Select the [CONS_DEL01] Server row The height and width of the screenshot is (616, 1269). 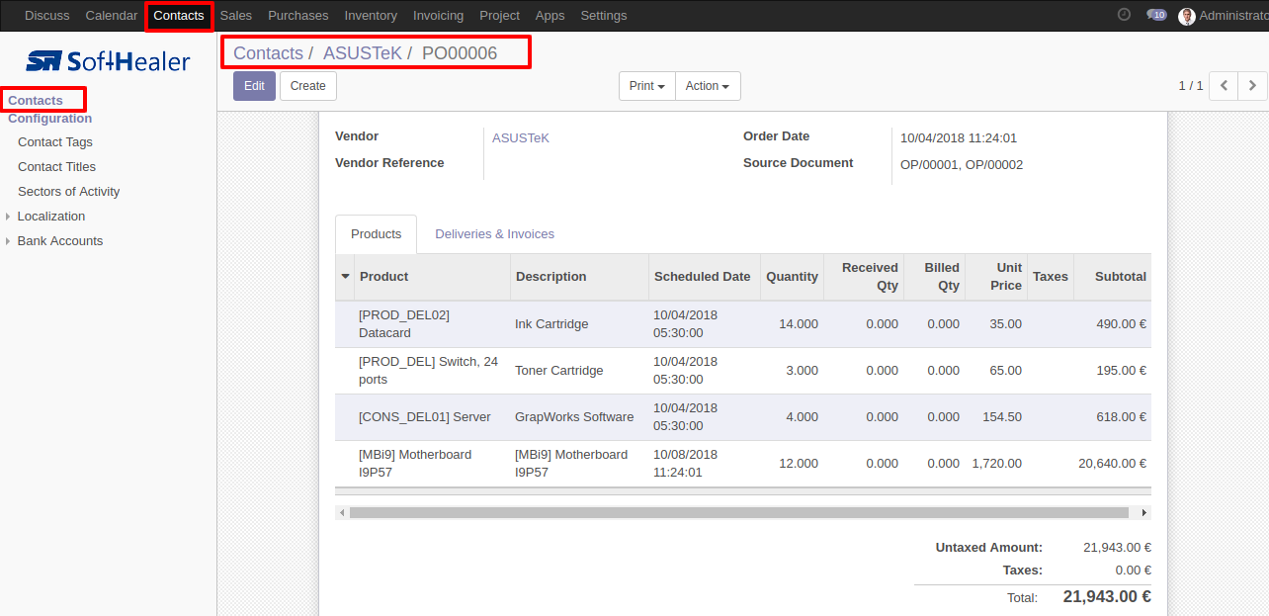pyautogui.click(x=743, y=417)
